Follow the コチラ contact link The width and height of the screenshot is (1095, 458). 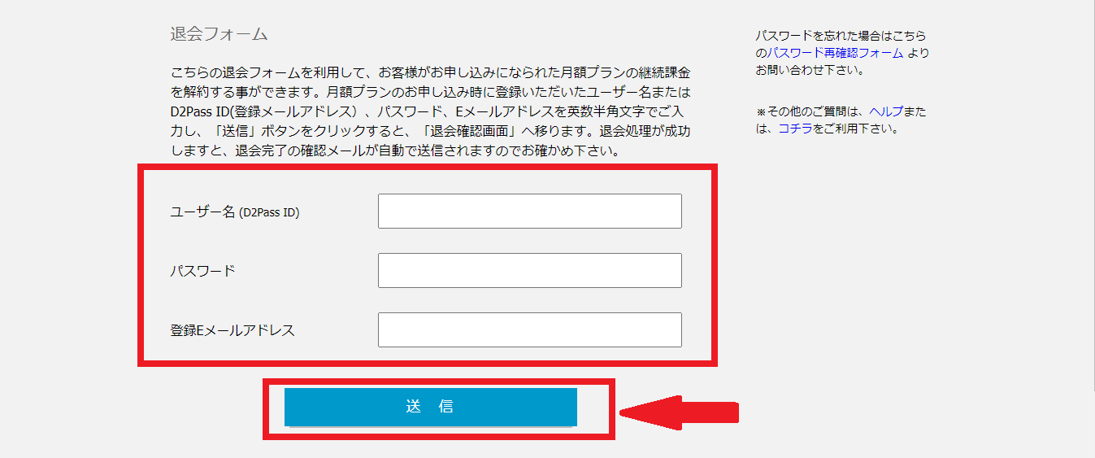coord(795,129)
